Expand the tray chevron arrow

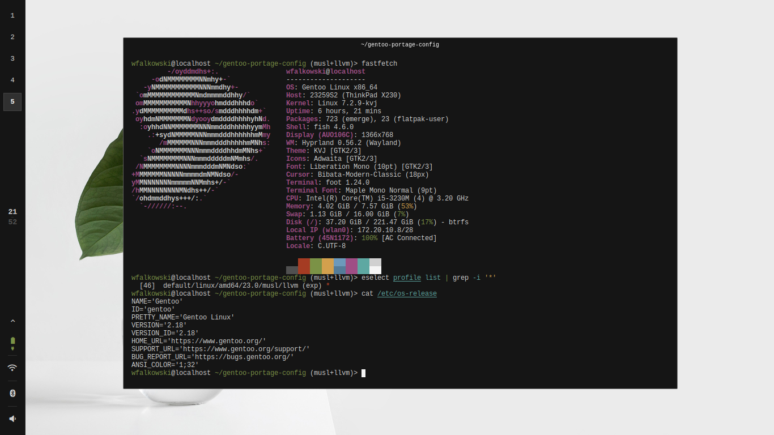(12, 321)
